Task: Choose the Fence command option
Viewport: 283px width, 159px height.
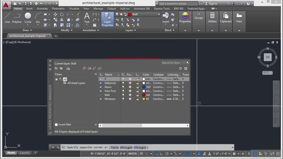Action: (x=115, y=147)
